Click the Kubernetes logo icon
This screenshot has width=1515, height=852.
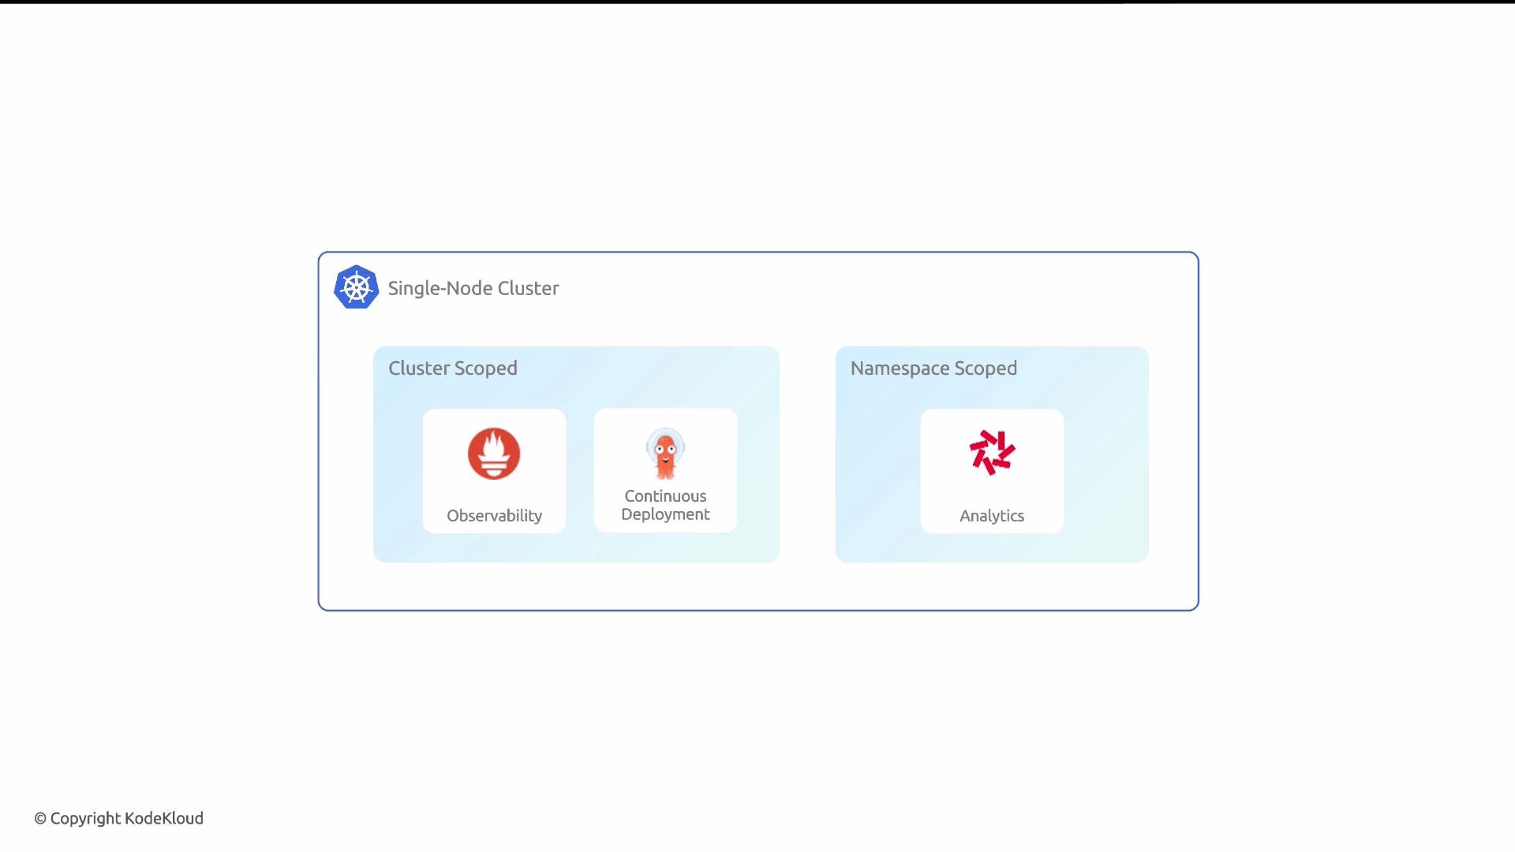tap(356, 287)
